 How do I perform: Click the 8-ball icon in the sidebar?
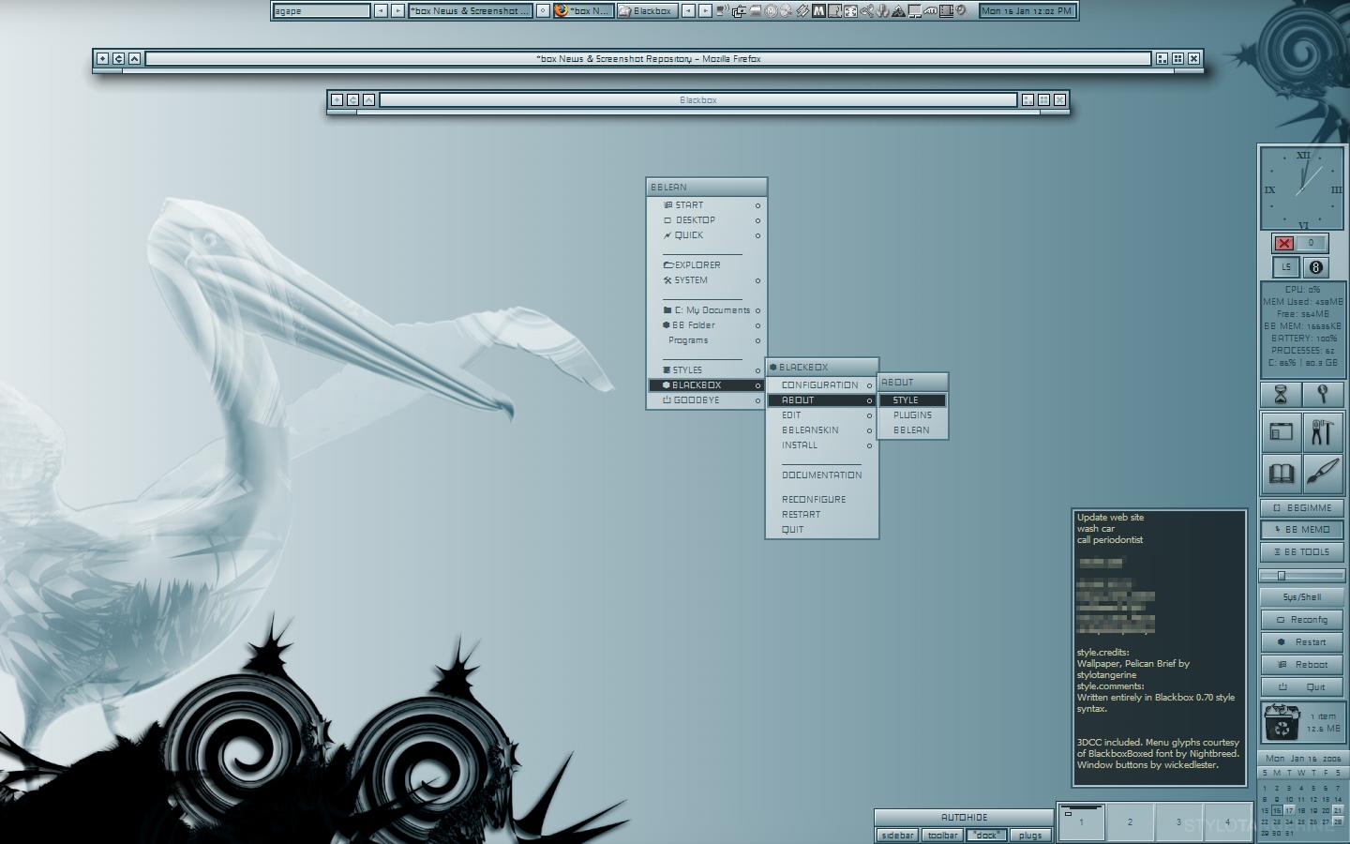click(1315, 267)
